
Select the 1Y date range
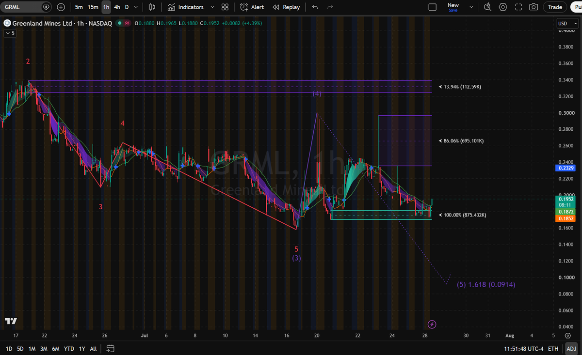(x=82, y=348)
